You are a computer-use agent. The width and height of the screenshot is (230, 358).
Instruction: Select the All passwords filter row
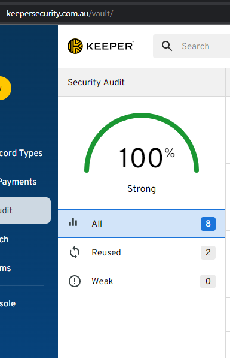pyautogui.click(x=142, y=224)
